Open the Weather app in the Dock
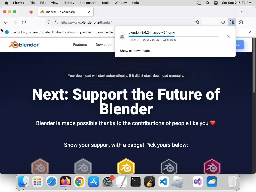256x192 pixels. [212, 182]
